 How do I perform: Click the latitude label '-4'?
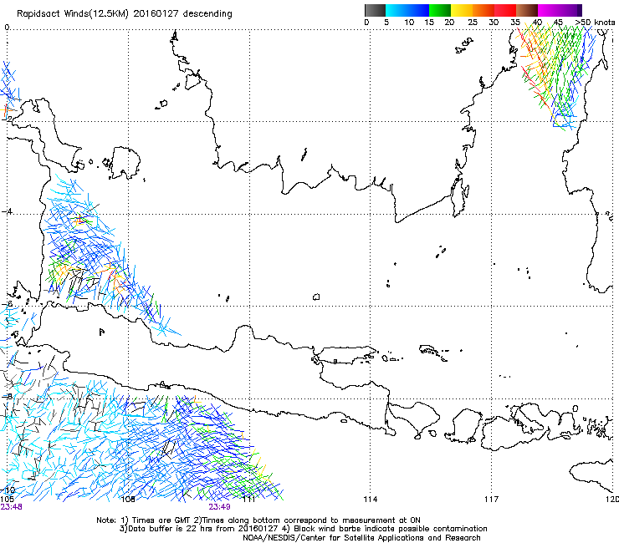(x=7, y=211)
